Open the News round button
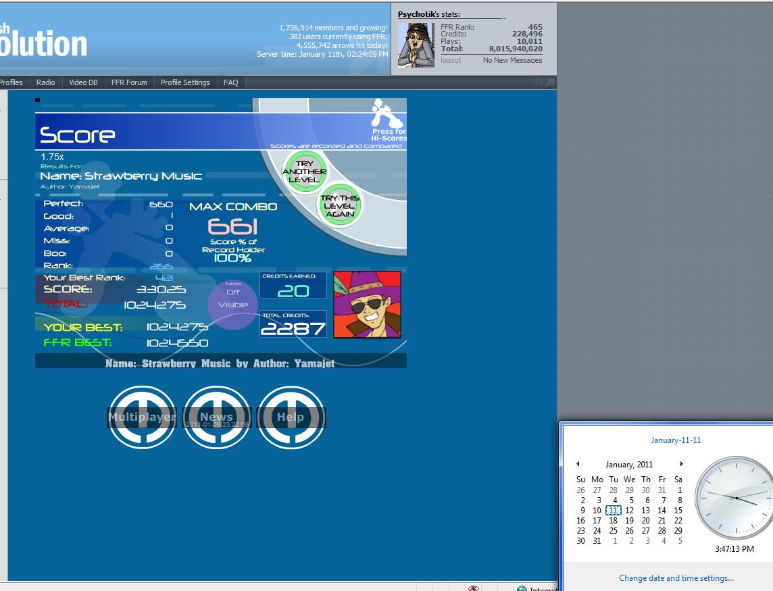 tap(216, 417)
